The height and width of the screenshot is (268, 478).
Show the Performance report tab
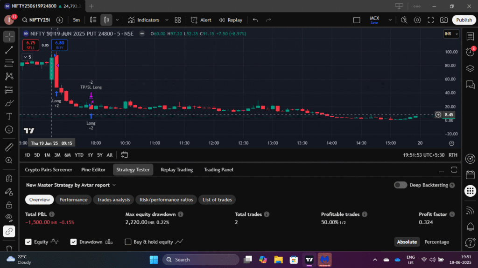[73, 200]
